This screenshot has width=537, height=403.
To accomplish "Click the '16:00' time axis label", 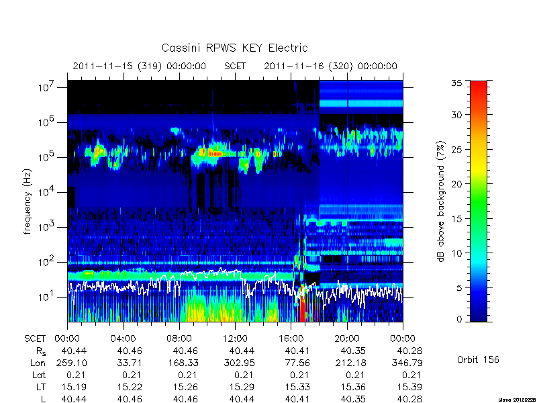I will pyautogui.click(x=291, y=339).
